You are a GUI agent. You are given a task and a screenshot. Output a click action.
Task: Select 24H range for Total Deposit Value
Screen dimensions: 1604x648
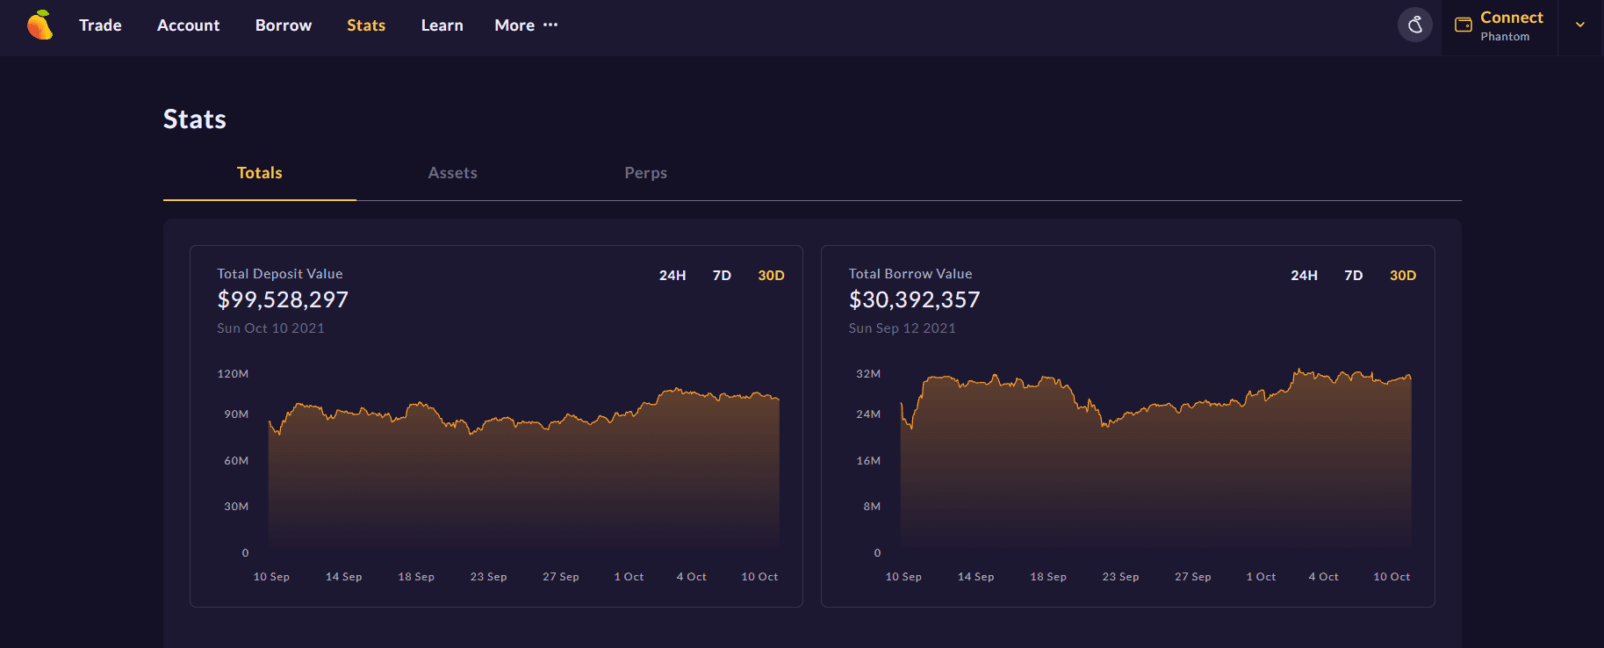pyautogui.click(x=673, y=276)
